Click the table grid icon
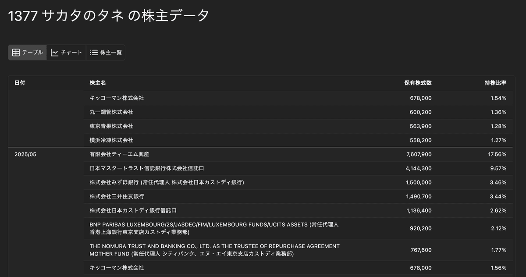This screenshot has height=277, width=526. point(16,53)
